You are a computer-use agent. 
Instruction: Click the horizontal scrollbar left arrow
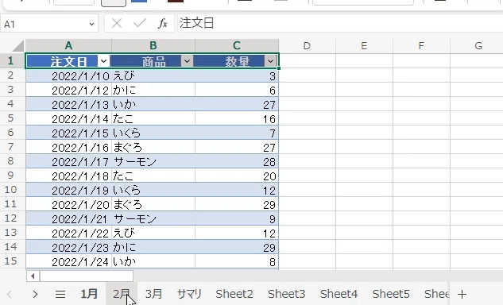pos(33,276)
